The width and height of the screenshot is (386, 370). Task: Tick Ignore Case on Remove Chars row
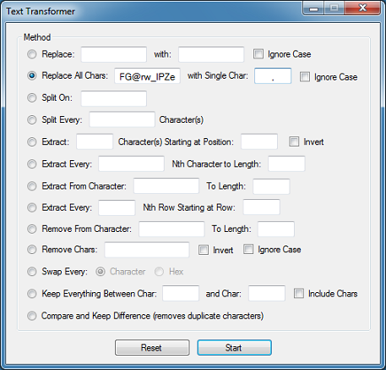[248, 249]
